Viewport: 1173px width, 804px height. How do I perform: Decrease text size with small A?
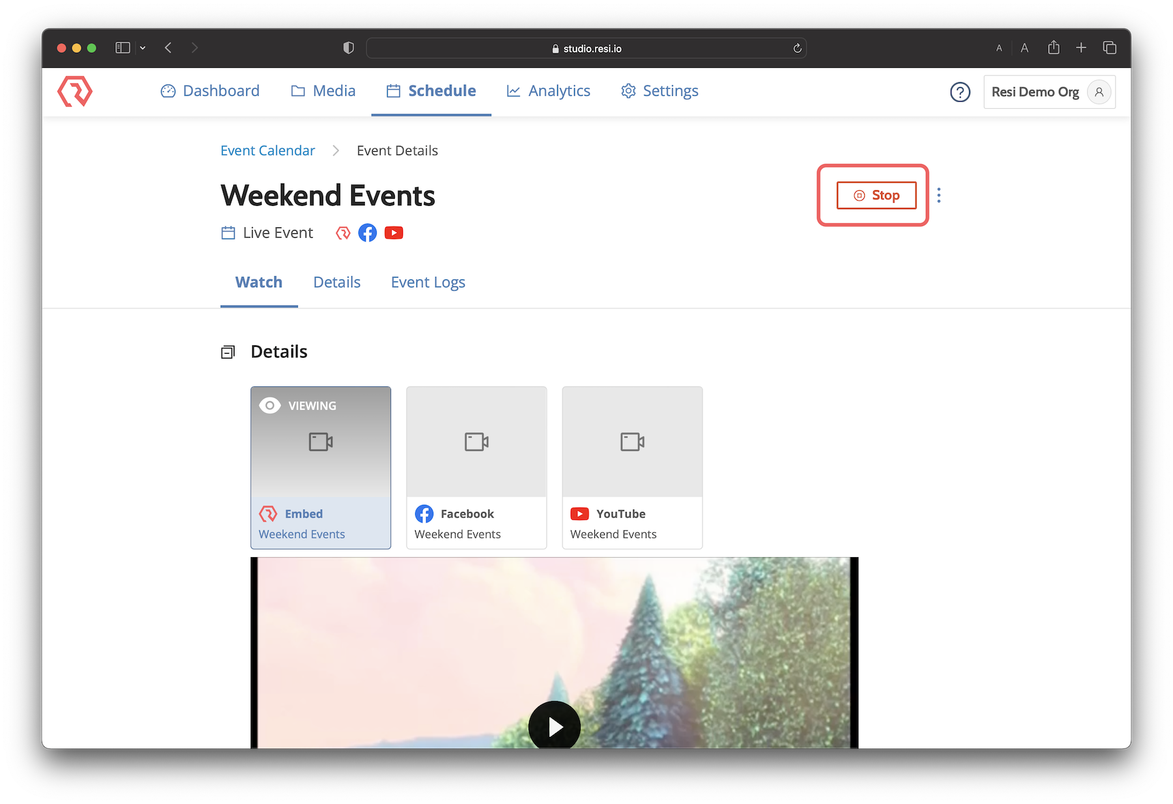(x=999, y=48)
